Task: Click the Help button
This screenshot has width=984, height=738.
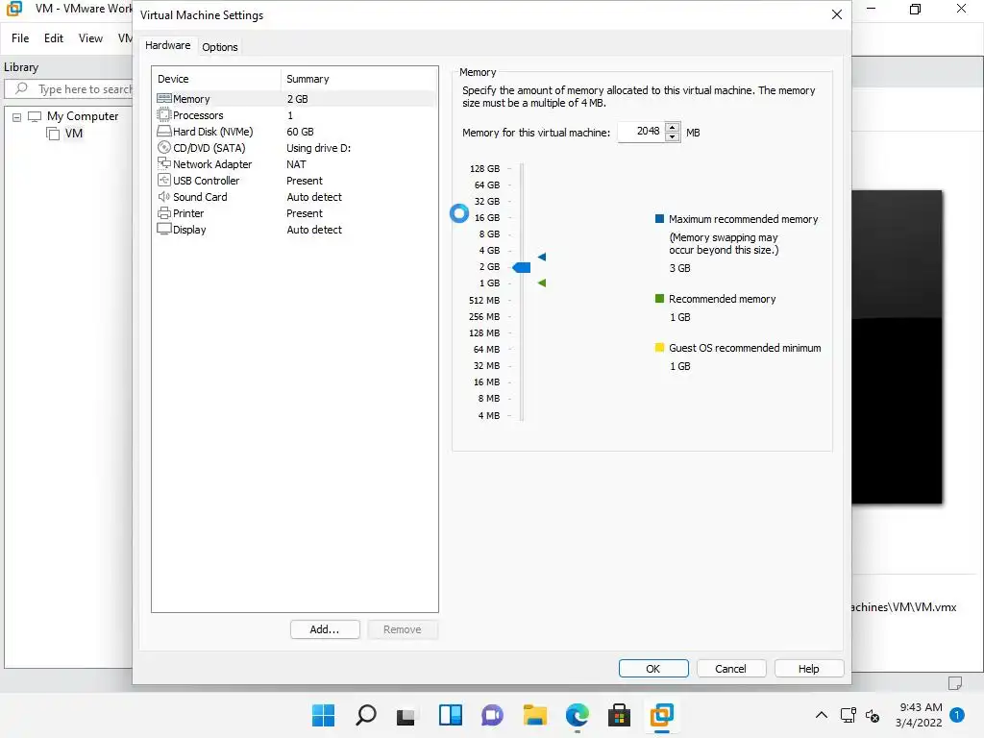Action: point(809,669)
